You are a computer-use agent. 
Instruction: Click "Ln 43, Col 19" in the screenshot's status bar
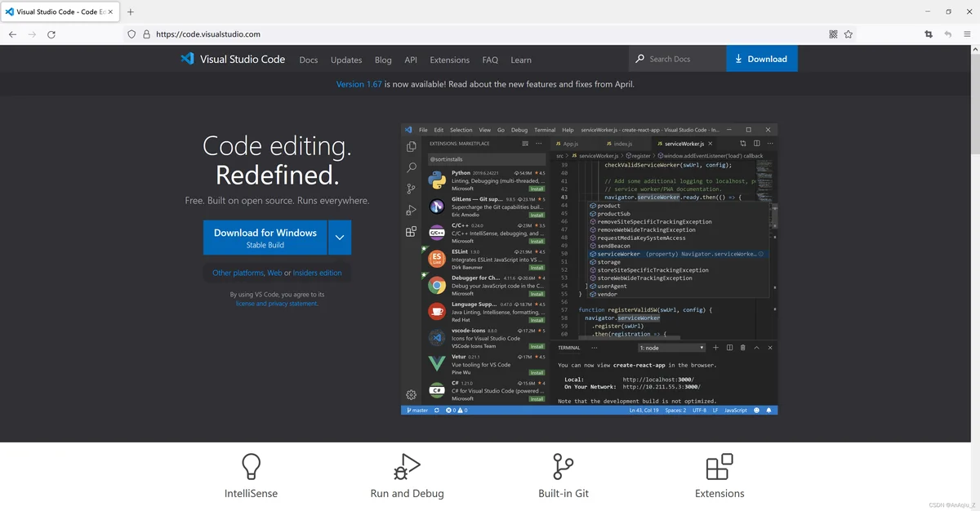[x=644, y=411]
